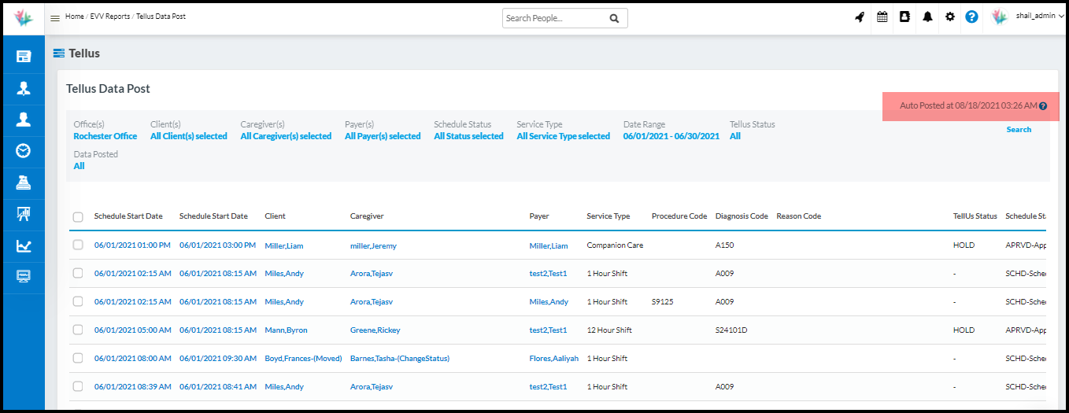Open shail_admin user menu dropdown
The image size is (1069, 413).
1039,17
